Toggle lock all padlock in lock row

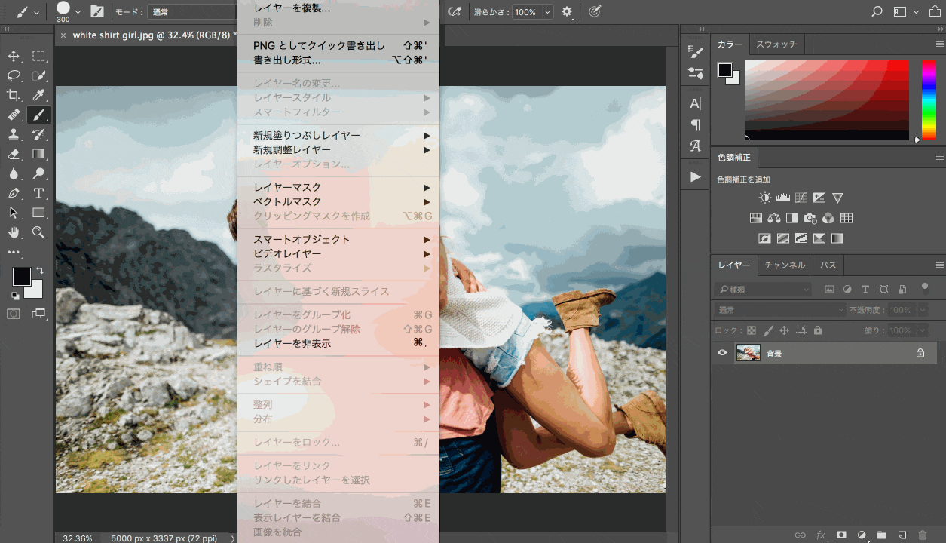(x=818, y=330)
